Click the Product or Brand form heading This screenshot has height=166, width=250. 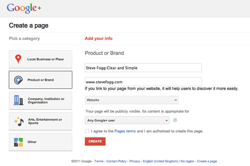(104, 53)
